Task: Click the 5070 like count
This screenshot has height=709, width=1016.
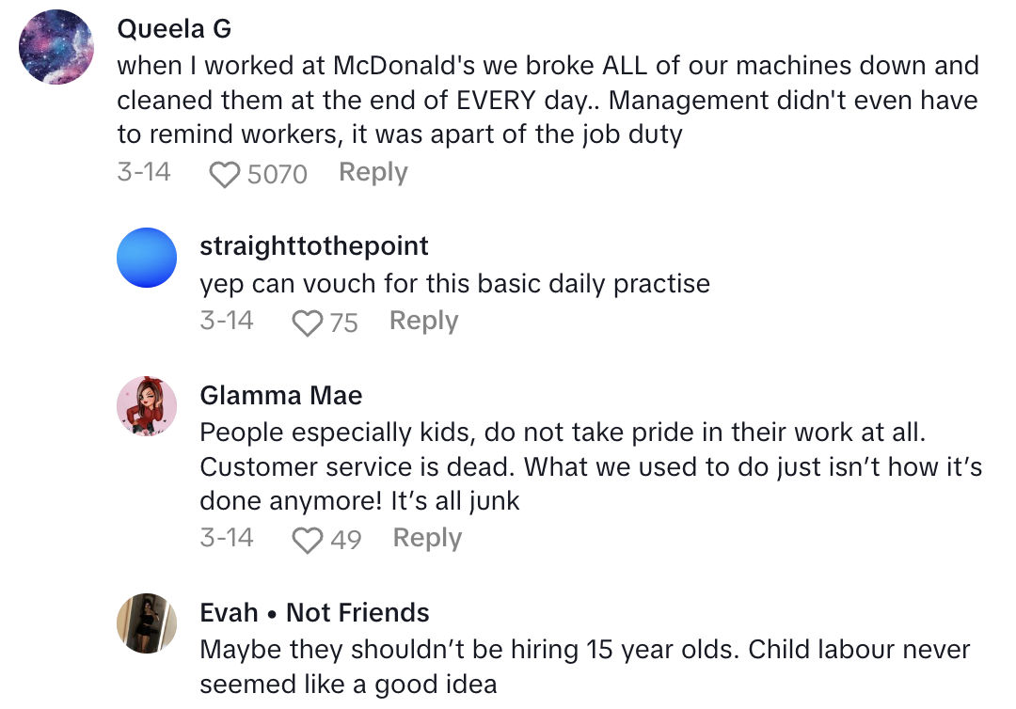Action: (x=278, y=174)
